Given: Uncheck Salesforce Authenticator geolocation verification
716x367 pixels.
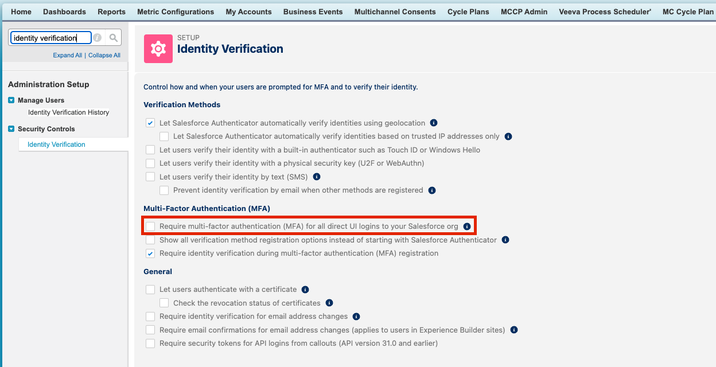Looking at the screenshot, I should [150, 123].
